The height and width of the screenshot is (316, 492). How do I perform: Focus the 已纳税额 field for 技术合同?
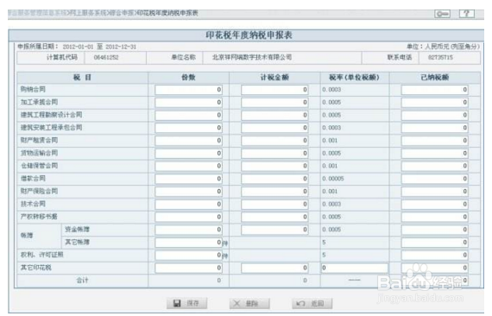(x=434, y=205)
